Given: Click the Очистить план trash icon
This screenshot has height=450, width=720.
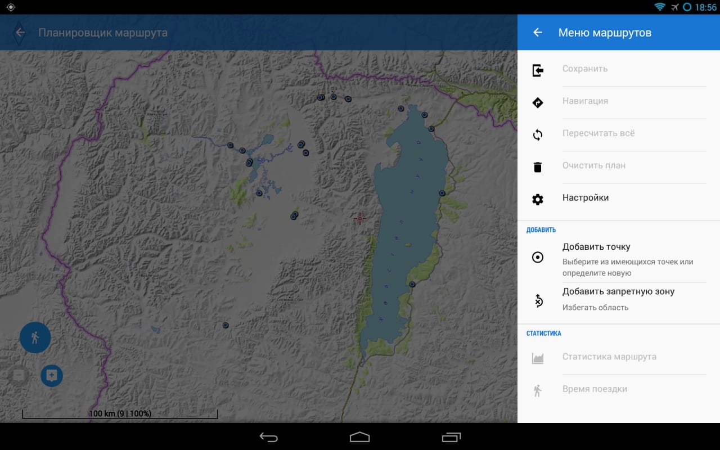Looking at the screenshot, I should coord(538,167).
